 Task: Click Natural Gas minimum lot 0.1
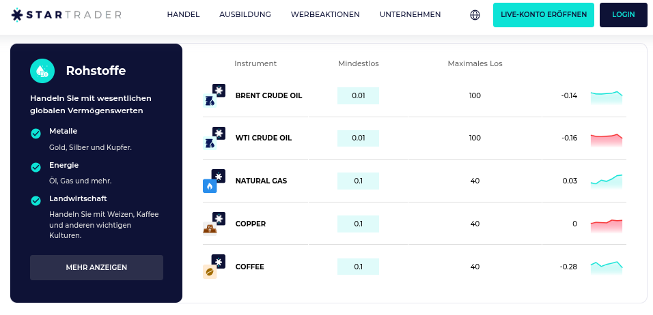pos(358,181)
